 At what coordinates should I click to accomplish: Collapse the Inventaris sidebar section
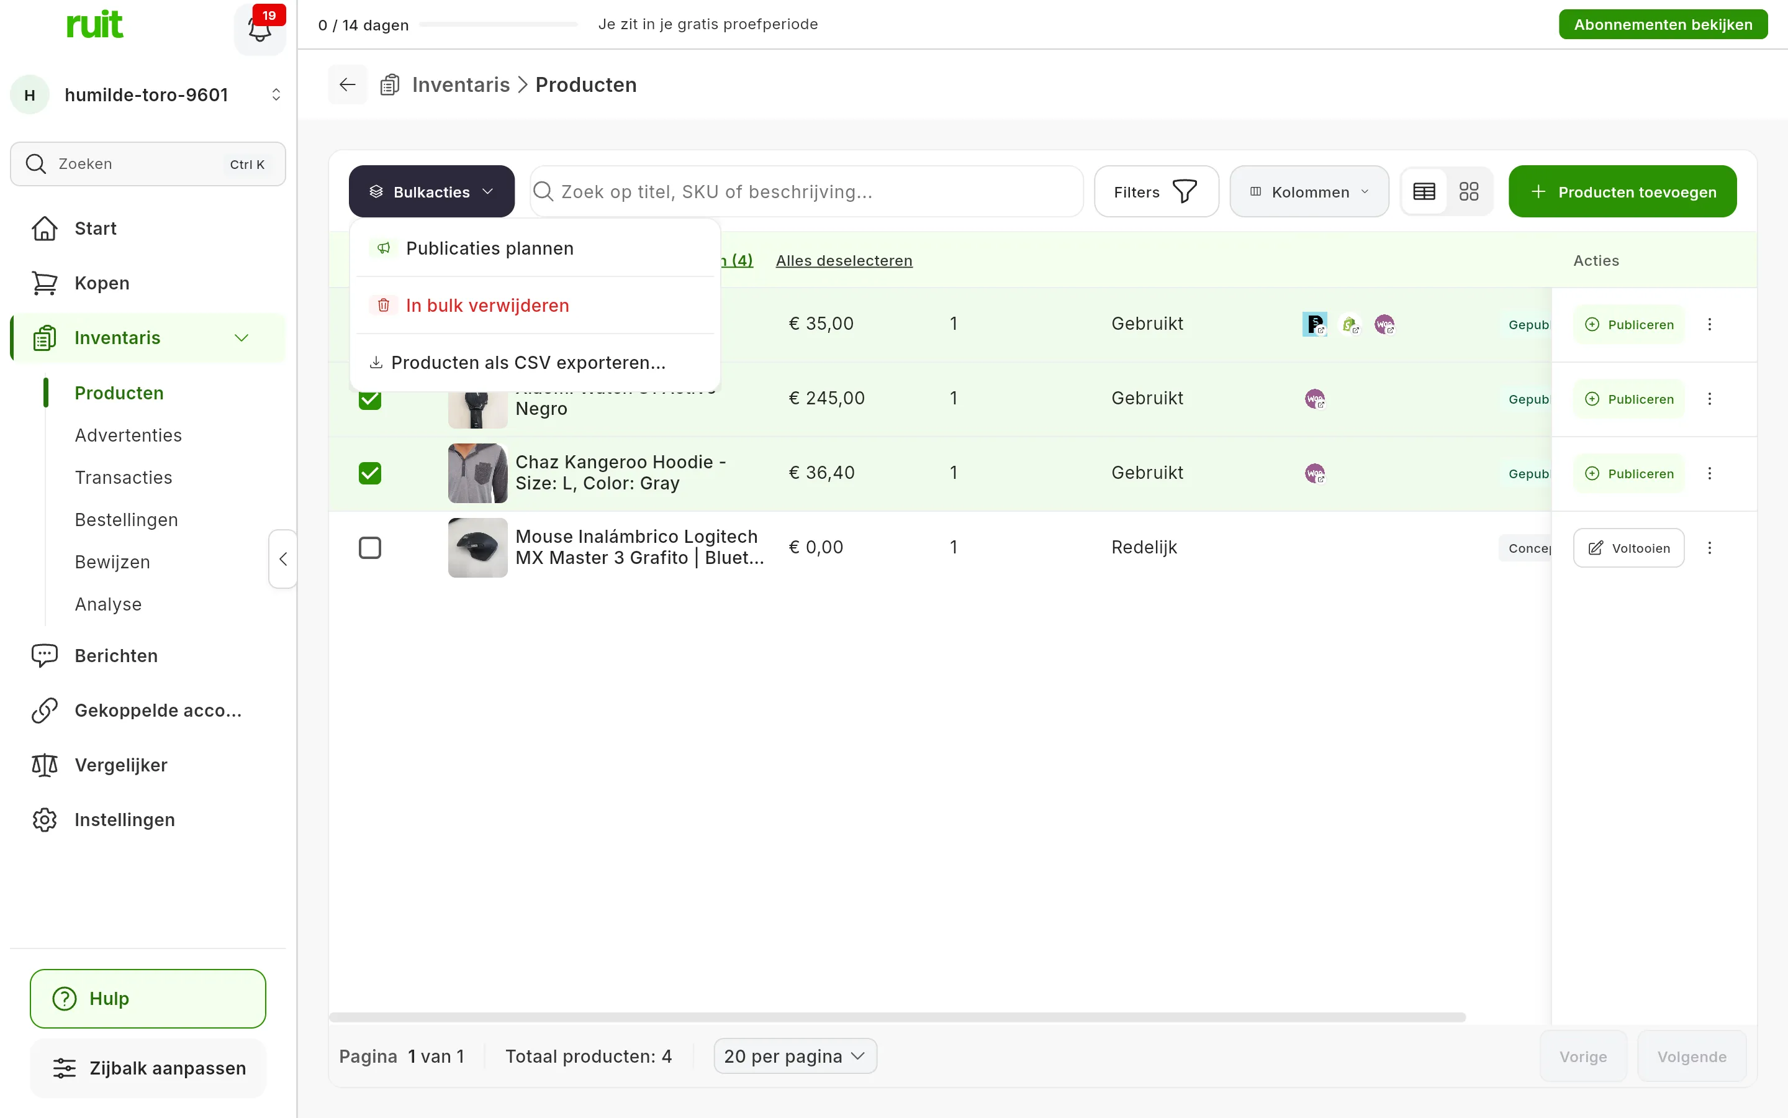(x=241, y=338)
